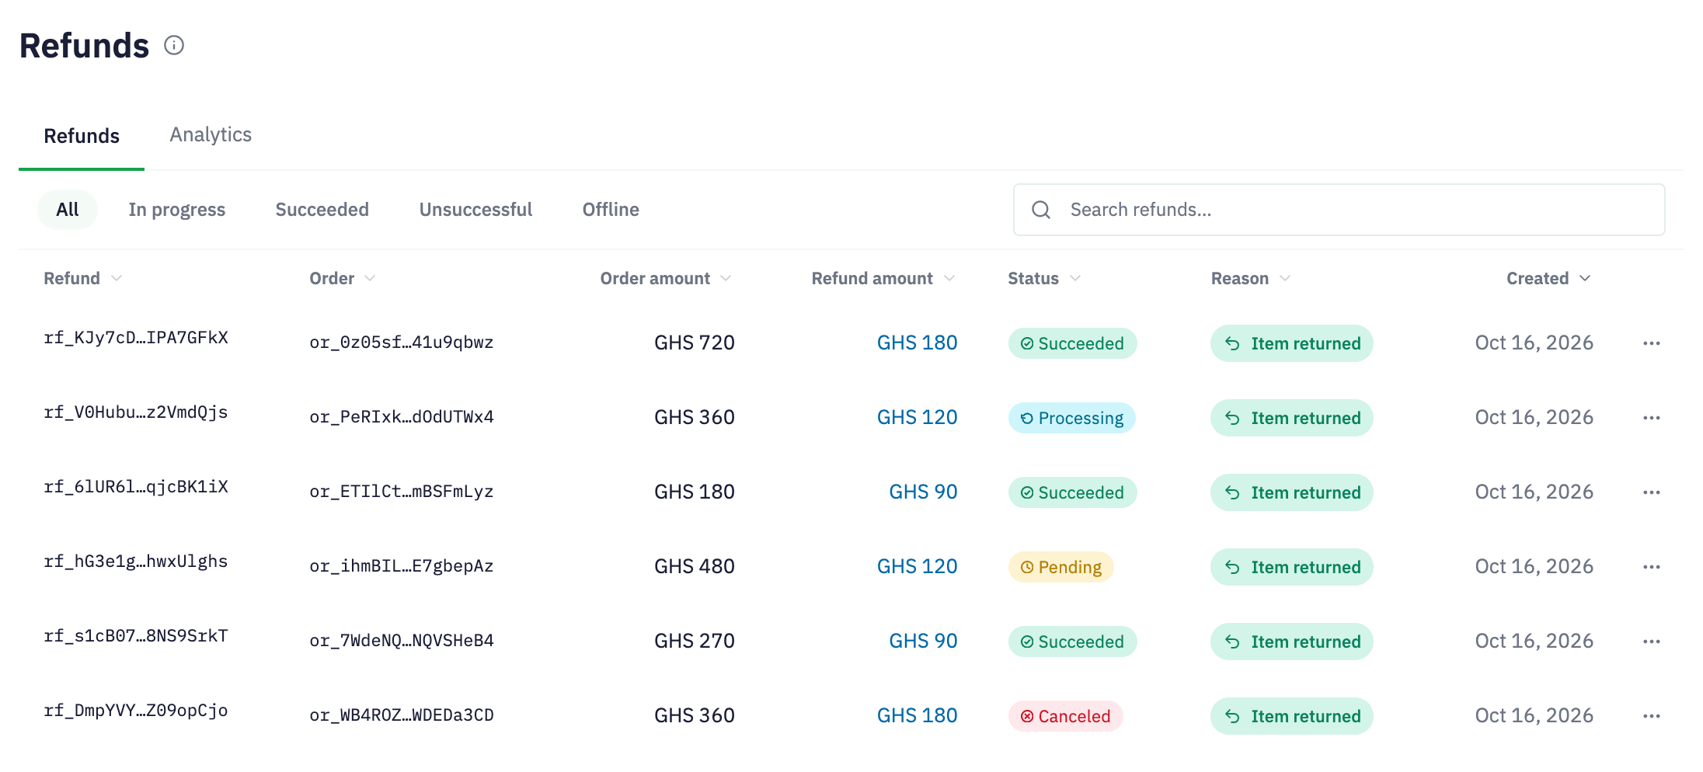This screenshot has width=1703, height=772.
Task: Click Item returned badge for rf_V0Hubu…z2VmdQjs
Action: pos(1292,418)
